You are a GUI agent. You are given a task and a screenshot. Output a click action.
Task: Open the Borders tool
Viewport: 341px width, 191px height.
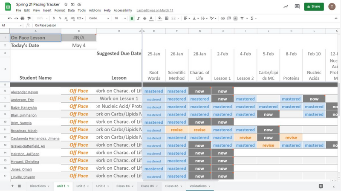pos(167,18)
